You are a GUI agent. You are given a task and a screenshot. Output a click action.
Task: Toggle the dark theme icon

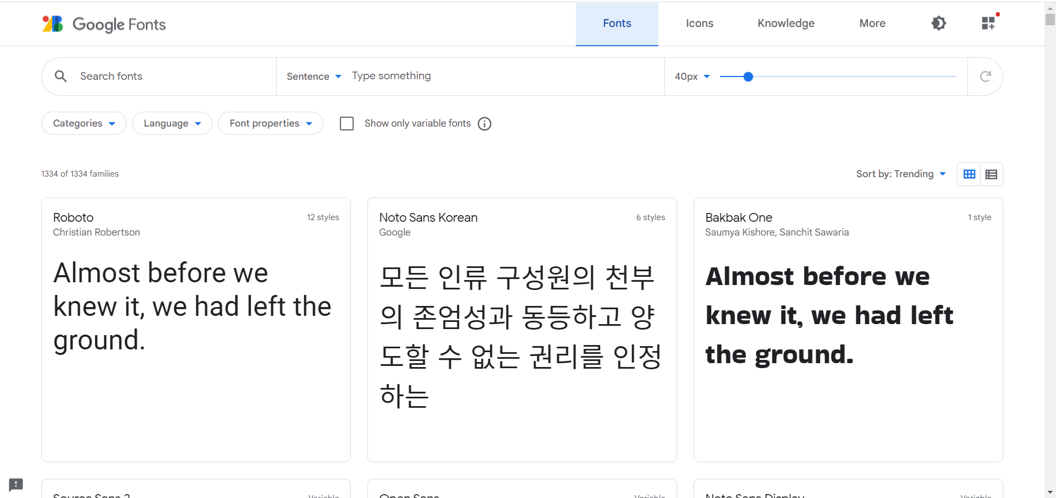(938, 23)
